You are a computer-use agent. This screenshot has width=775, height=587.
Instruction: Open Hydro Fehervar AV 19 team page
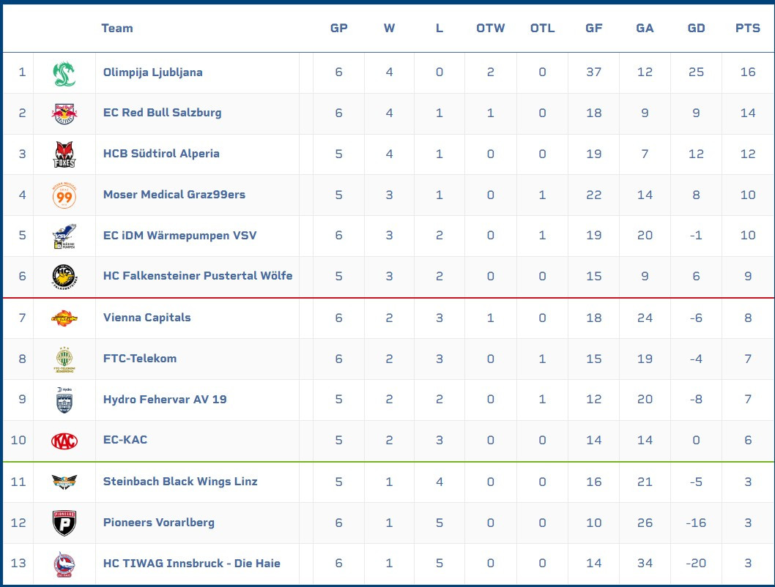165,400
